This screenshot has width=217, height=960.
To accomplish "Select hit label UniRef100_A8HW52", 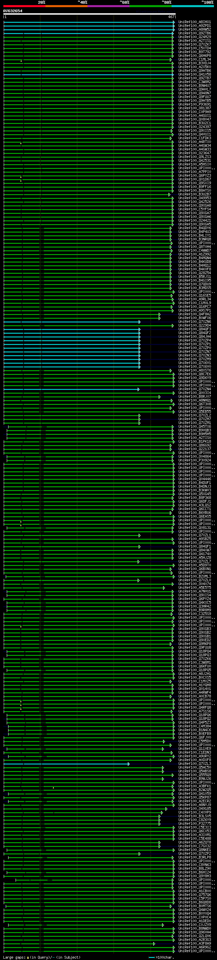I will point(194,29).
